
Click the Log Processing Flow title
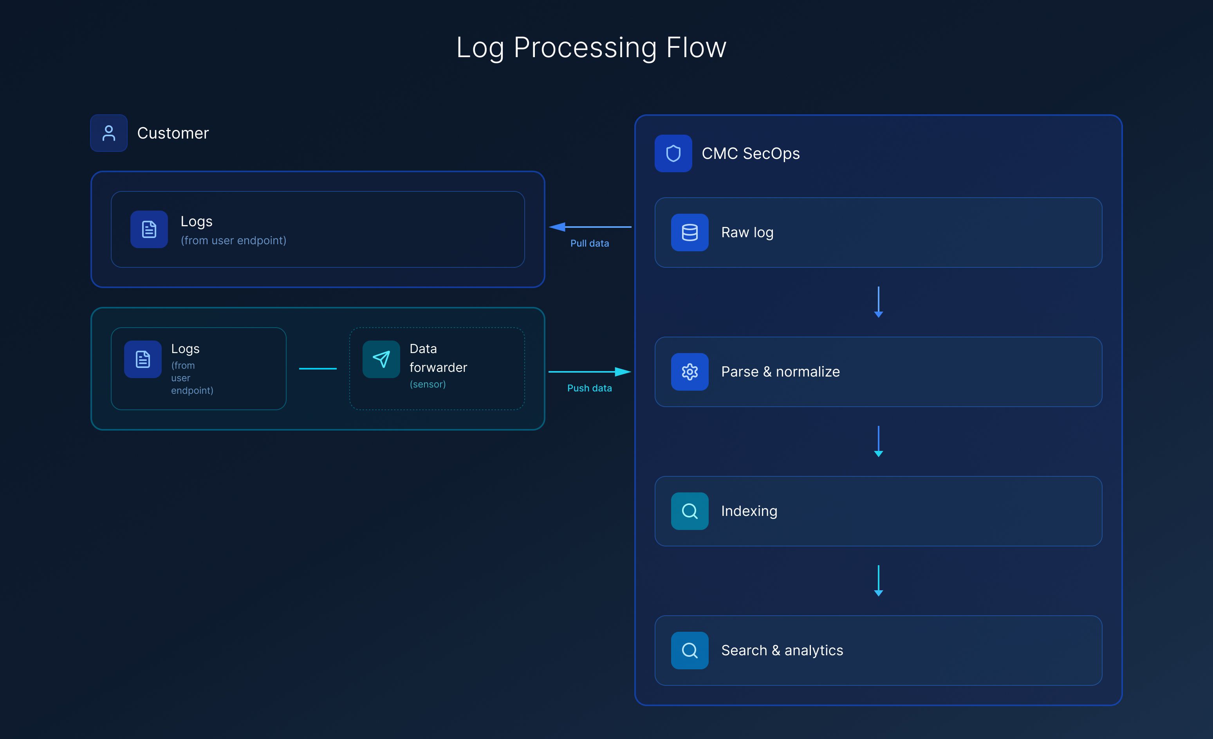[x=591, y=47]
